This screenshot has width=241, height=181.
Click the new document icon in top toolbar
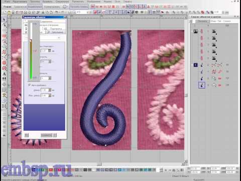click(5, 12)
